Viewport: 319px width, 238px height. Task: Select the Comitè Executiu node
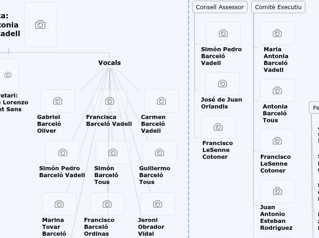(x=278, y=7)
